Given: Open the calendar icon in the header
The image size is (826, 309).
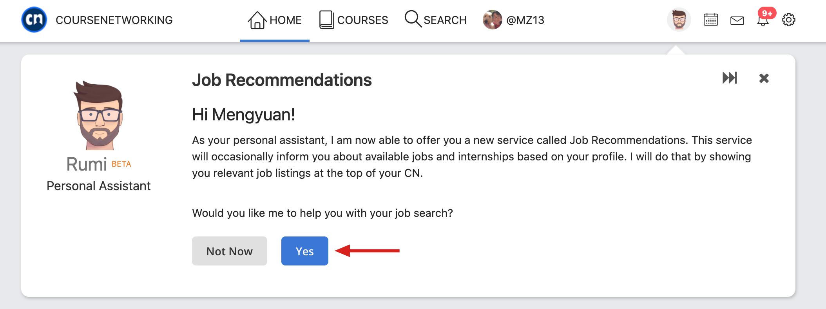Looking at the screenshot, I should point(710,20).
